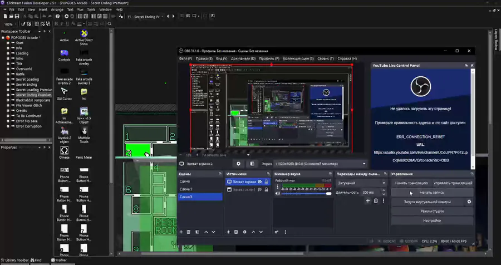
Task: Select Сцена 2 in scenes list
Action: pyautogui.click(x=200, y=189)
